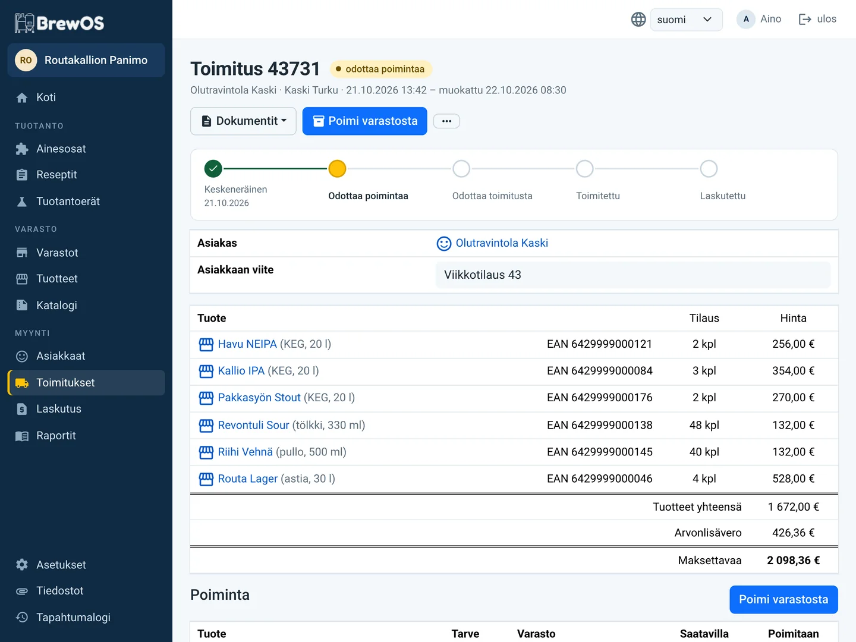This screenshot has height=642, width=856.
Task: Open the Dokumentit dropdown menu
Action: pyautogui.click(x=243, y=121)
